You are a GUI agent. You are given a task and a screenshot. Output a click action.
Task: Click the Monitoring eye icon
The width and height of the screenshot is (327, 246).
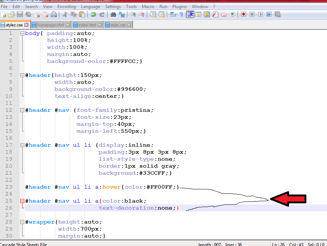(x=232, y=15)
